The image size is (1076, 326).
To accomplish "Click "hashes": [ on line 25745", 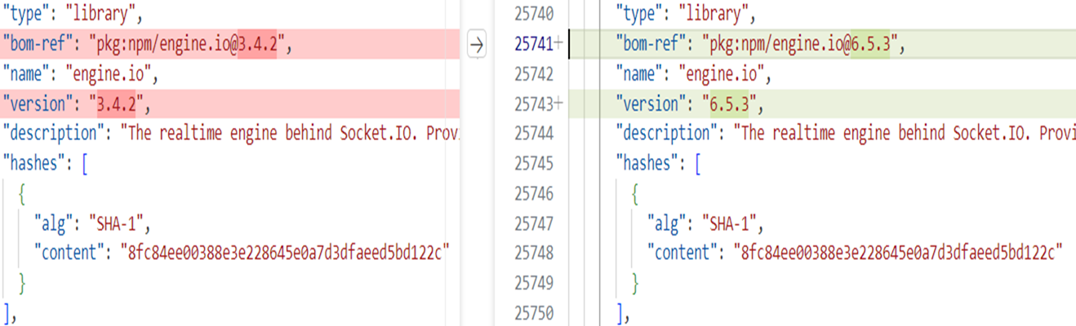I will click(658, 164).
